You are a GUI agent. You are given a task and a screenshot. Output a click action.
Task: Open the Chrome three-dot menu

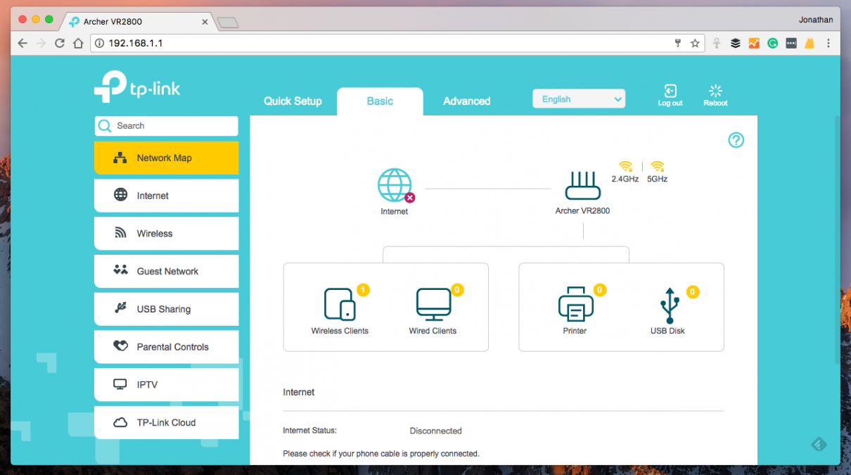(x=829, y=43)
